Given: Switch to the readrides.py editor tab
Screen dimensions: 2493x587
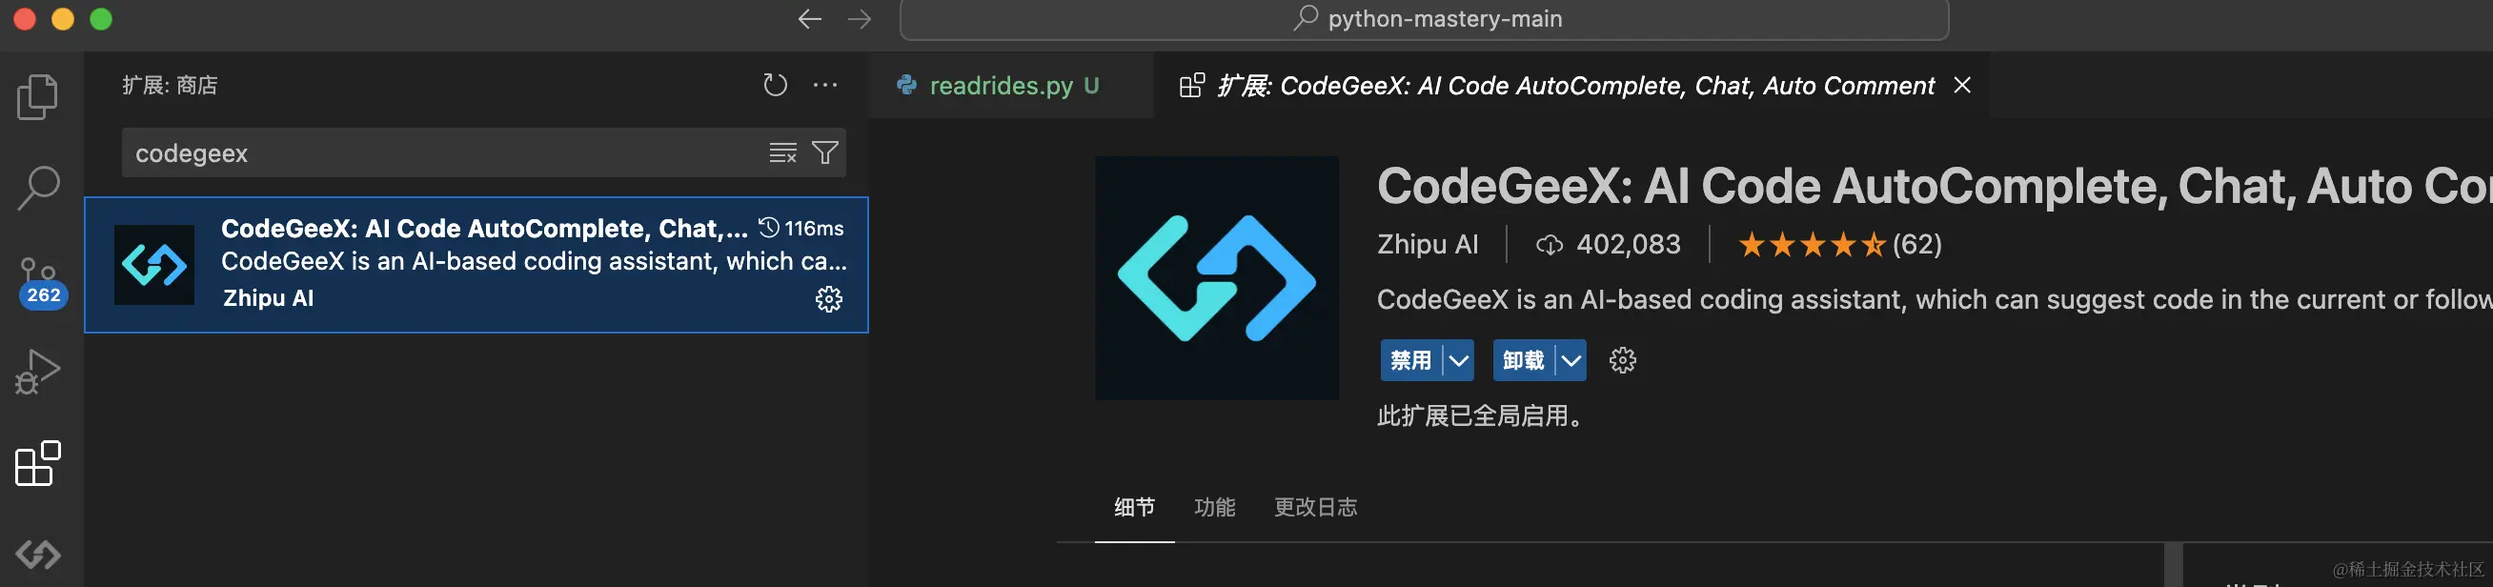Looking at the screenshot, I should click(1011, 85).
